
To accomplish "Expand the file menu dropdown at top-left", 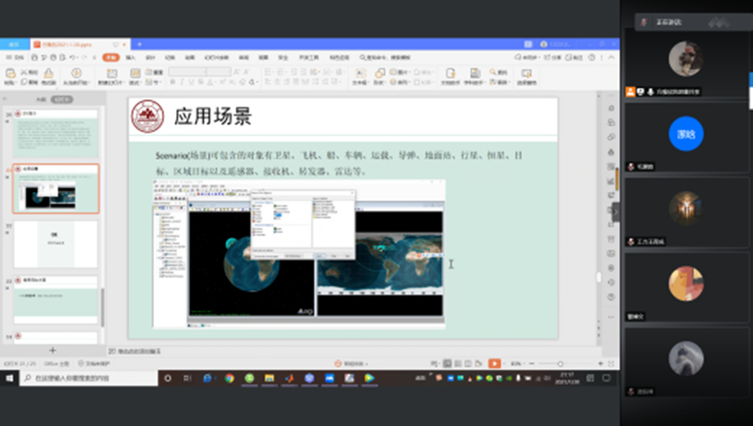I will 17,58.
